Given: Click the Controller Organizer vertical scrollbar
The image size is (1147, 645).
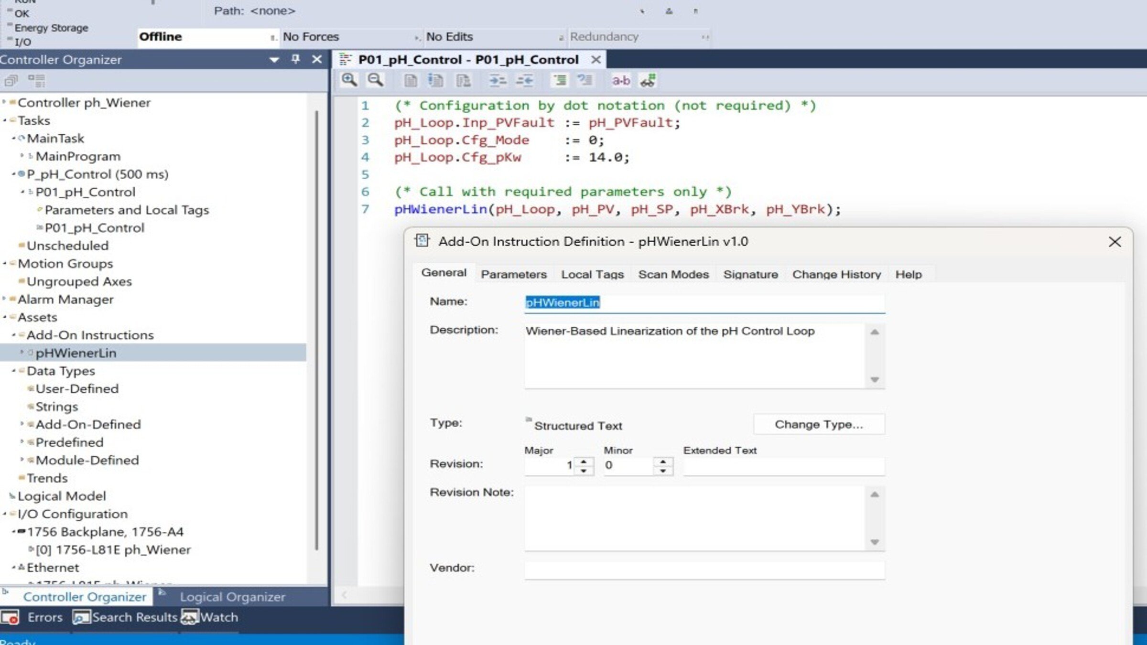Looking at the screenshot, I should pos(316,330).
